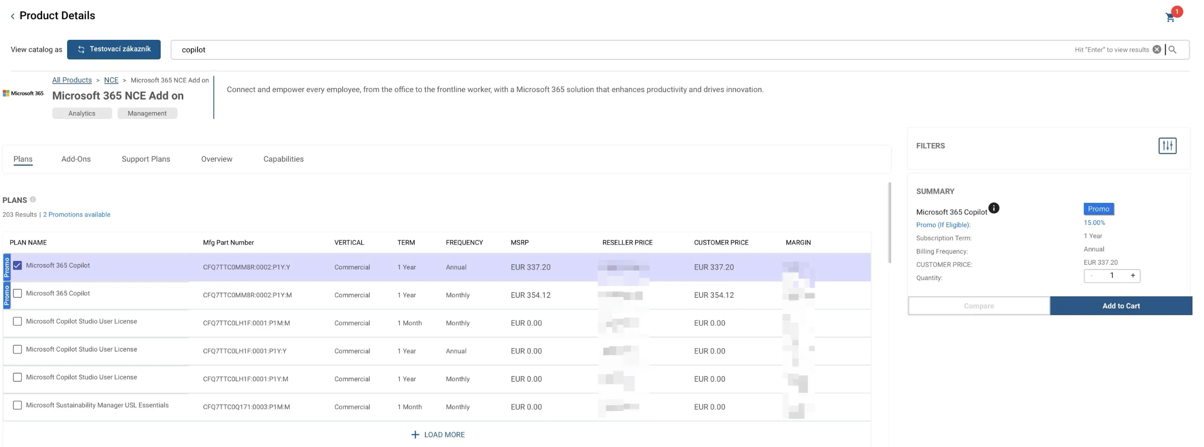Open the All Products breadcrumb link

point(72,80)
